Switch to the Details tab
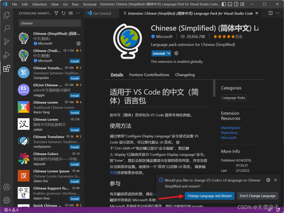The height and width of the screenshot is (213, 284). (117, 75)
